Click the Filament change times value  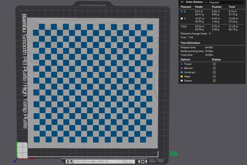210,34
